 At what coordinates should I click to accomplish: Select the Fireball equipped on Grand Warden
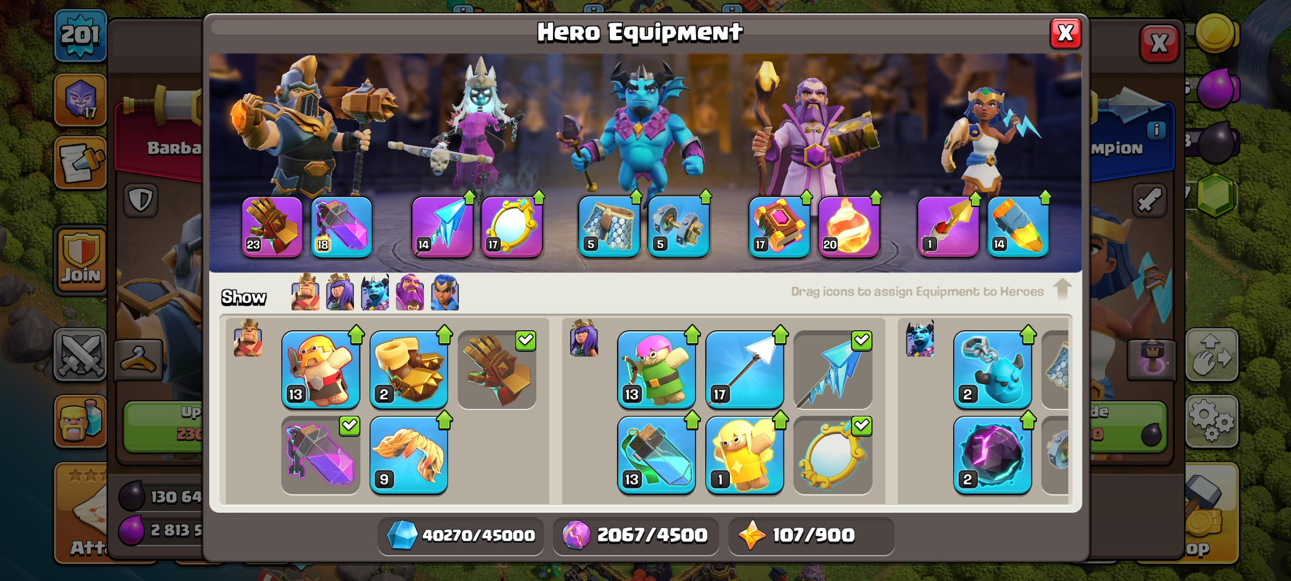(x=849, y=227)
